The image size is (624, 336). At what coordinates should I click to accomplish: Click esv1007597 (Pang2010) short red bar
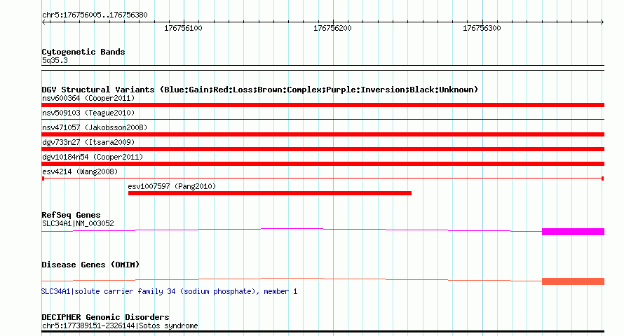point(270,193)
